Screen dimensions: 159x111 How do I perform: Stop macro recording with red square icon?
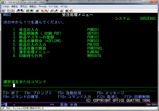point(46,11)
